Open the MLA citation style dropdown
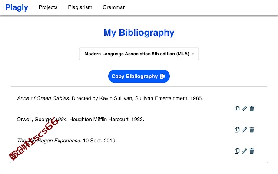This screenshot has height=174, width=278. pyautogui.click(x=139, y=54)
